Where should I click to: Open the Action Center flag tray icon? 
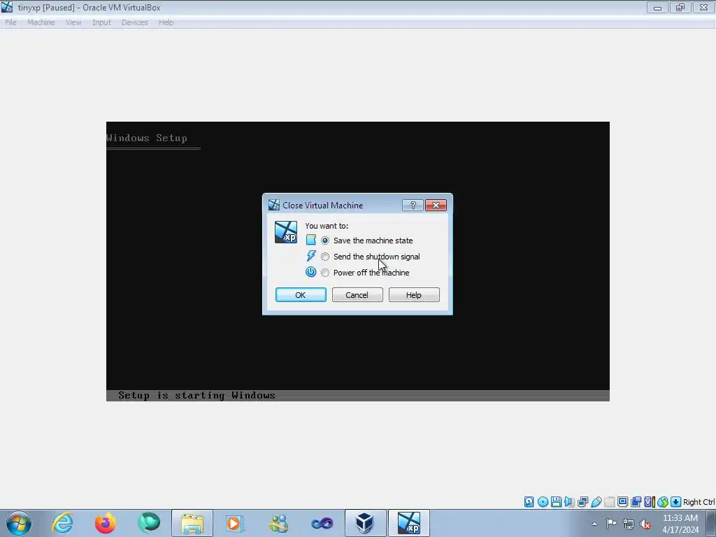[x=611, y=523]
